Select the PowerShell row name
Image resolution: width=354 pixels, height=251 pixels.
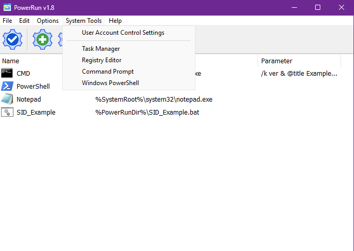click(33, 86)
